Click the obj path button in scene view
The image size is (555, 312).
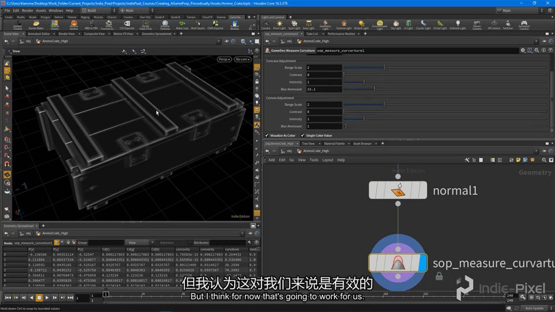coord(25,41)
